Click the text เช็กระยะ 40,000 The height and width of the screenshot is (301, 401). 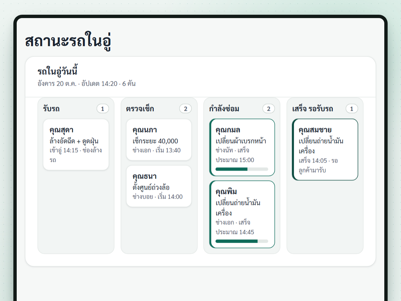[155, 141]
